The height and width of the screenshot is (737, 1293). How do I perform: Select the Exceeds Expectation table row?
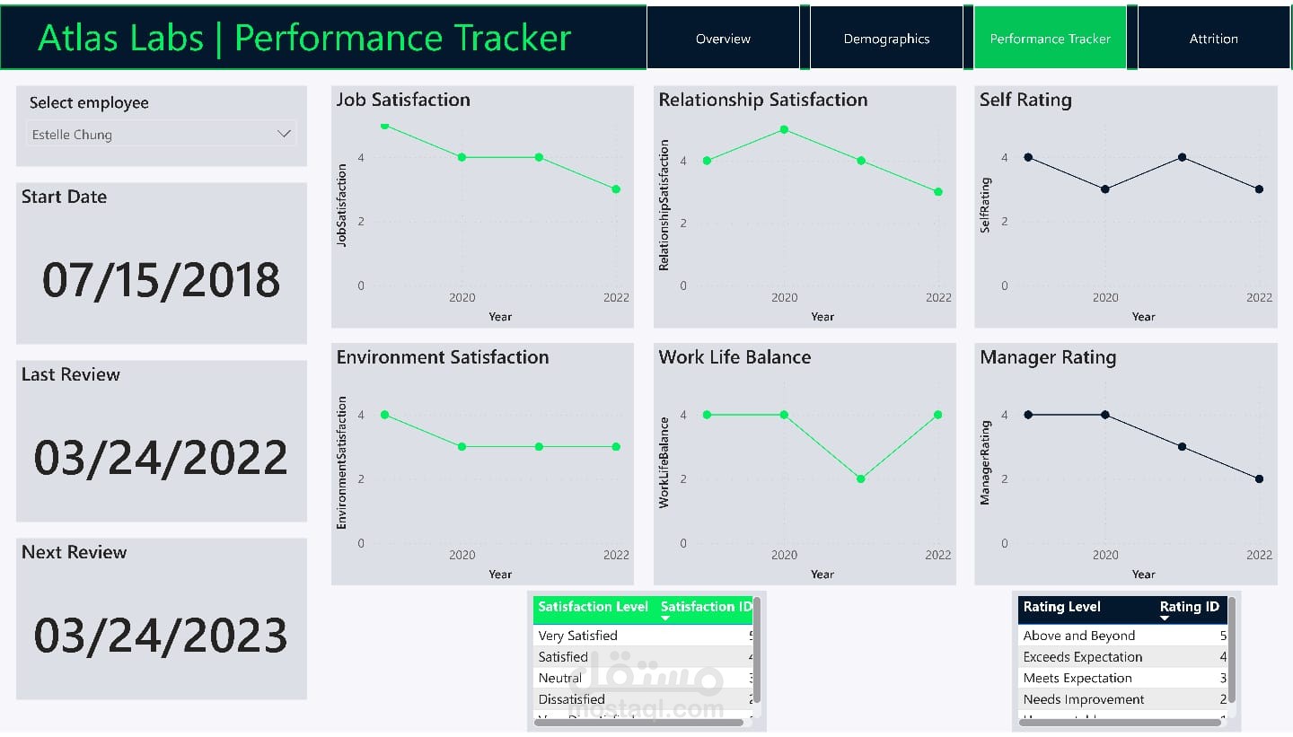pos(1123,657)
